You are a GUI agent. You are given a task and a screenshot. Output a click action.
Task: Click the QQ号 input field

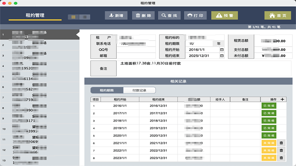tap(136, 50)
